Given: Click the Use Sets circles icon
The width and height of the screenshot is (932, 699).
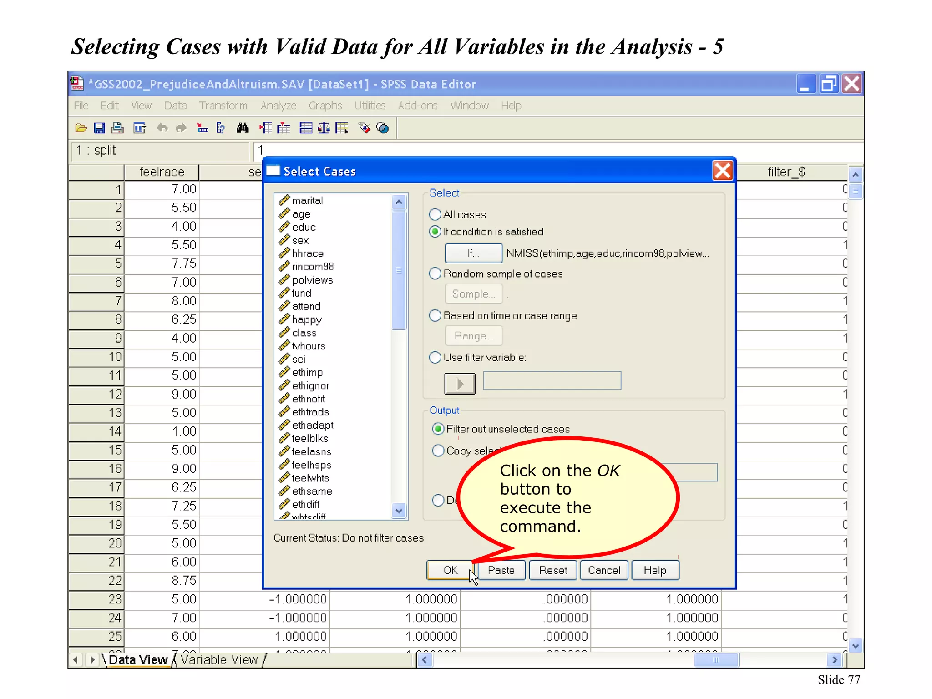Looking at the screenshot, I should tap(383, 128).
